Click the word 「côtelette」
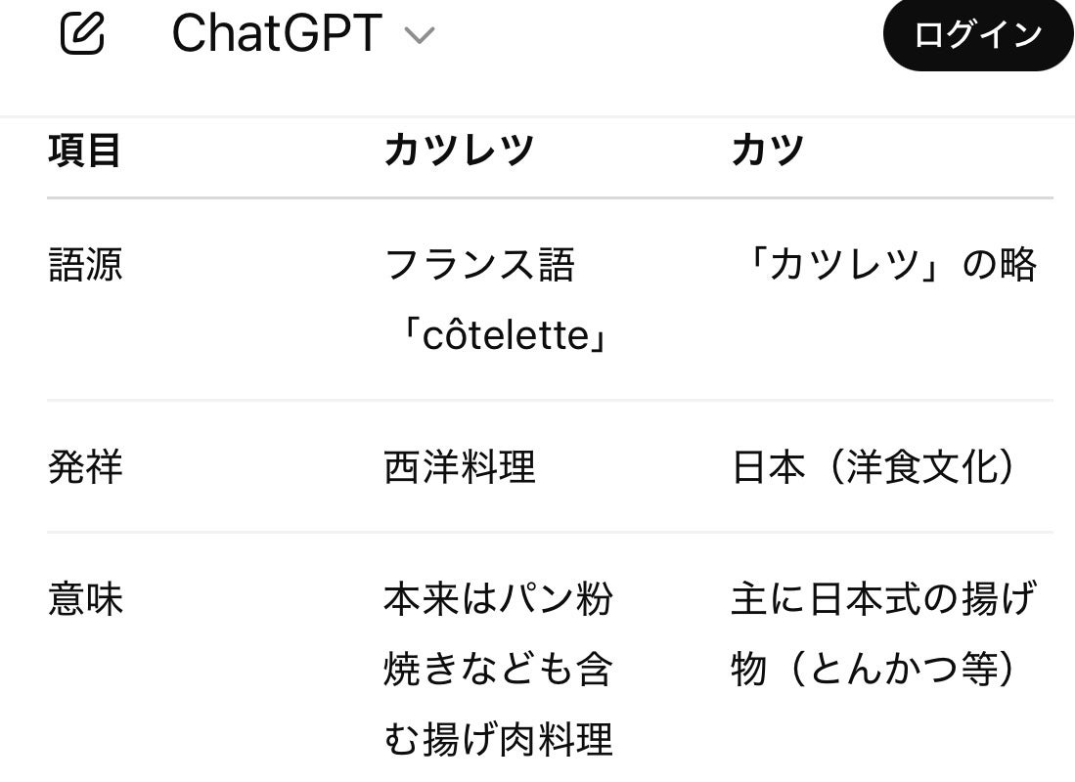1075x782 pixels. [504, 336]
